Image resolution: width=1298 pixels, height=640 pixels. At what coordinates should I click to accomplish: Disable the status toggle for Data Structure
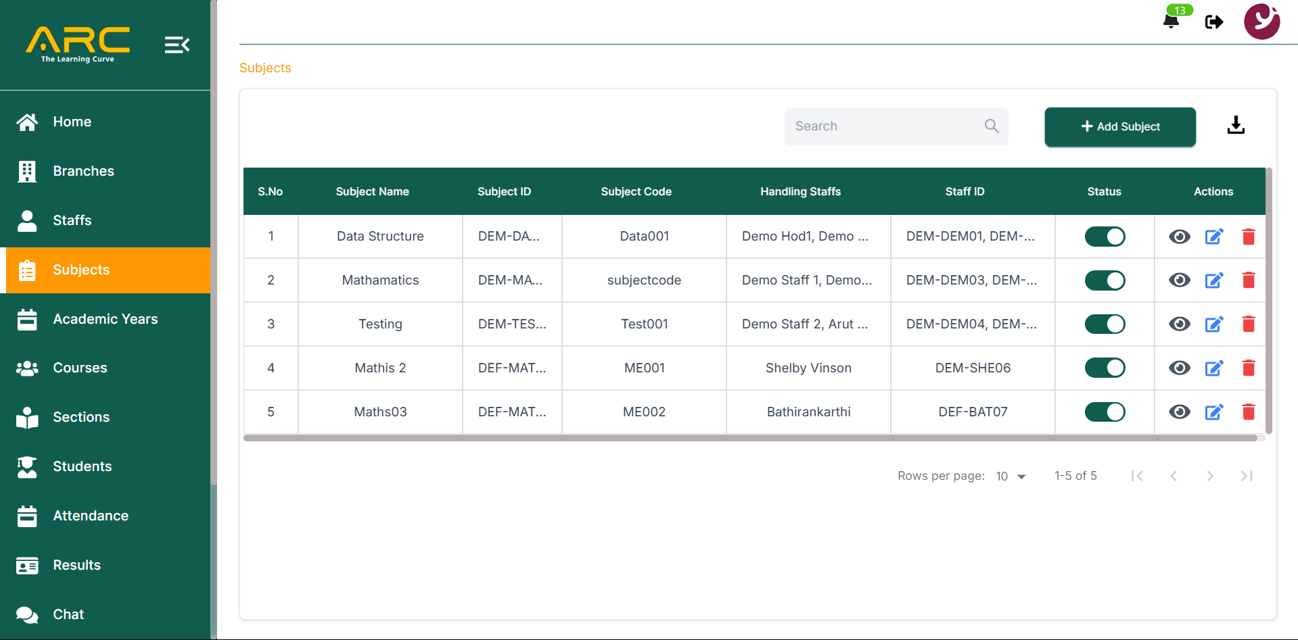click(x=1105, y=236)
